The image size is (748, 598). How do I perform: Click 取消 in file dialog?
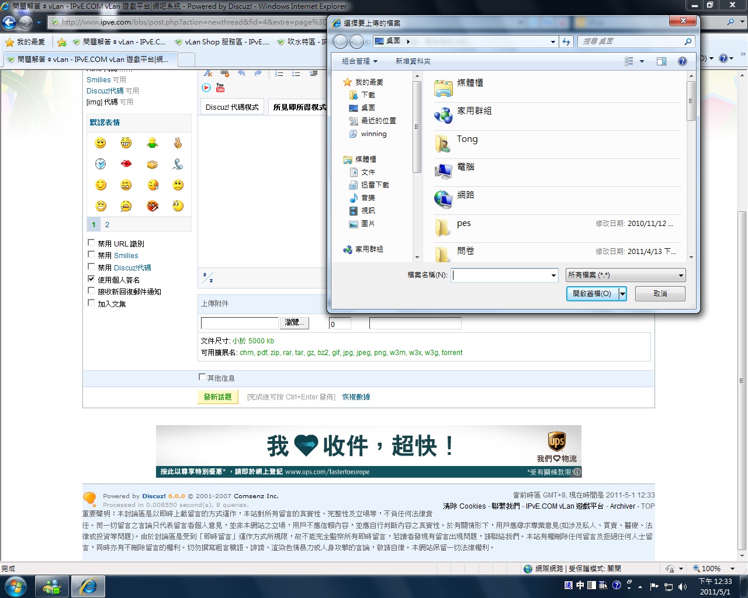(660, 293)
